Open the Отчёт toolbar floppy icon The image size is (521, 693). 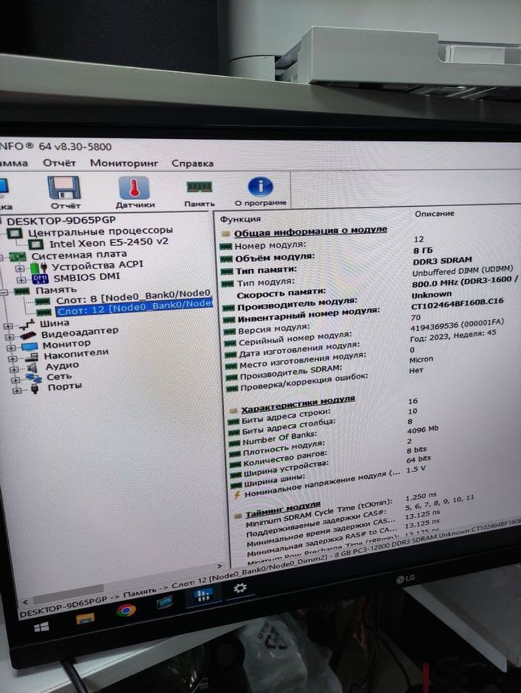[64, 193]
